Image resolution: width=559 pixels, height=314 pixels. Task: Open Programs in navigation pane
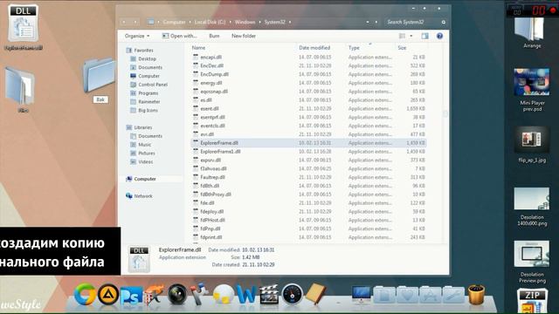coord(144,93)
